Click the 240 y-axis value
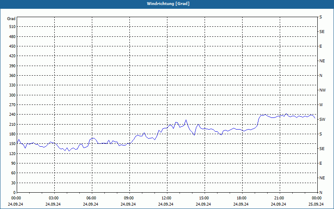 [13, 115]
